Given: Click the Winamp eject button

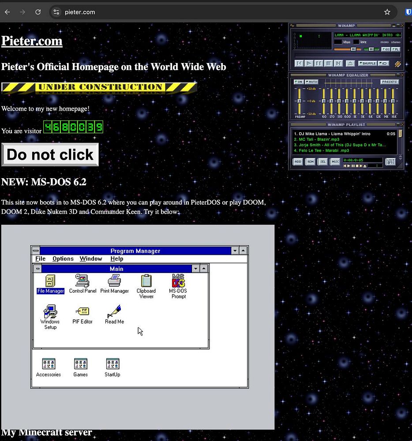Looking at the screenshot, I should click(350, 63).
